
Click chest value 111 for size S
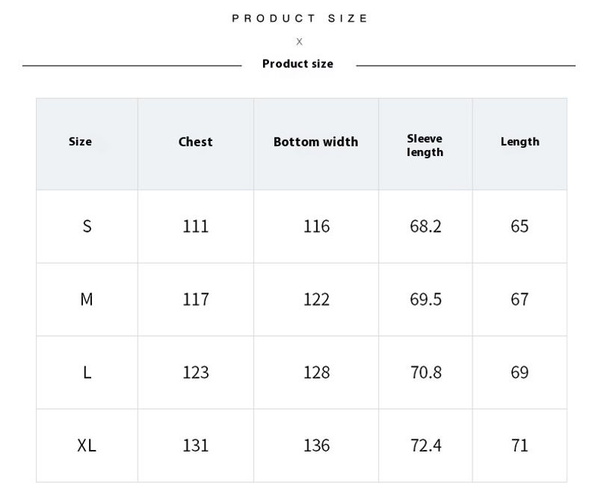(x=196, y=226)
